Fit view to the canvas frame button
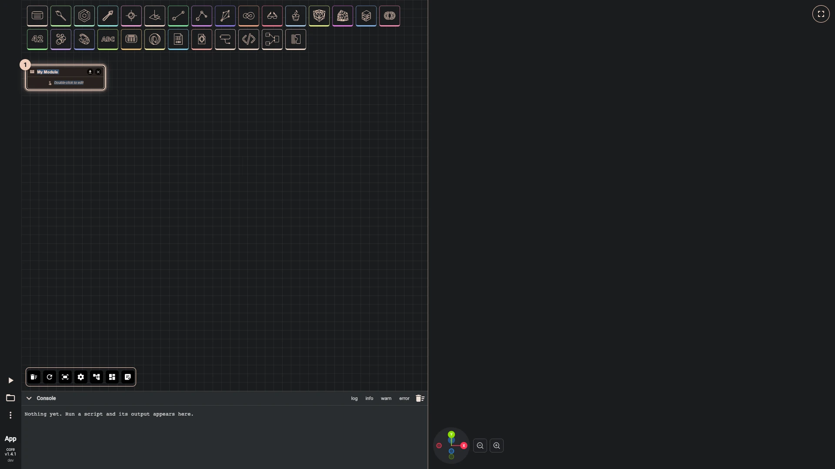The width and height of the screenshot is (835, 469). pyautogui.click(x=65, y=377)
